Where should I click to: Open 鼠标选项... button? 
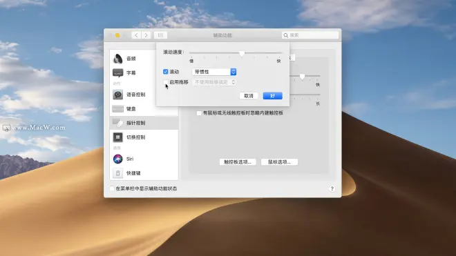(x=279, y=162)
